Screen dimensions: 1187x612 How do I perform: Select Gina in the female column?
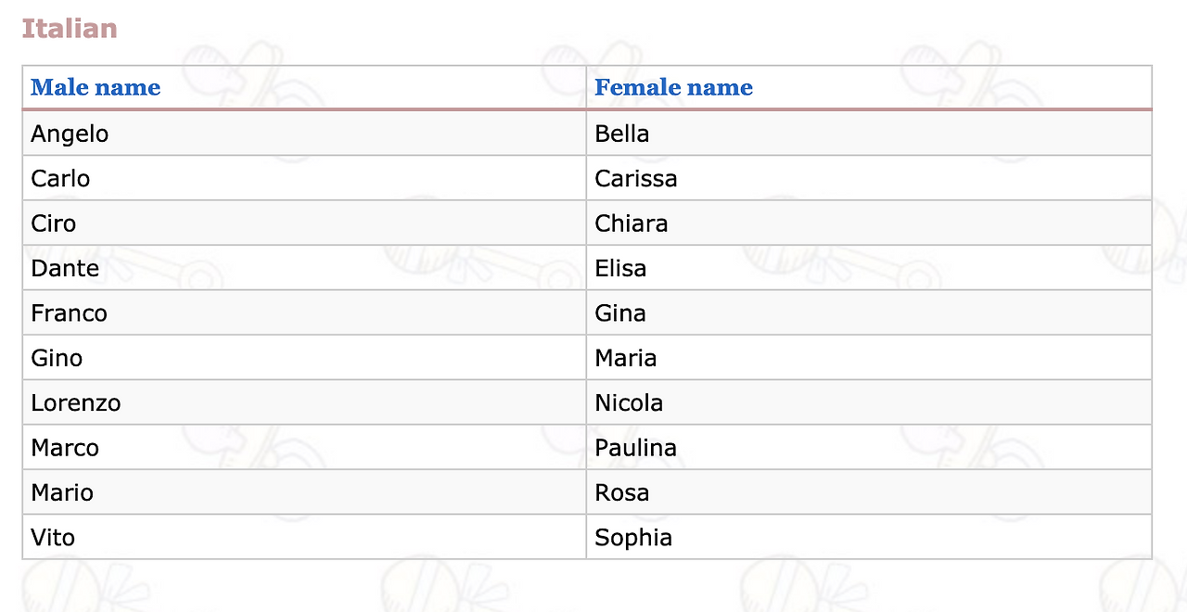click(x=619, y=313)
